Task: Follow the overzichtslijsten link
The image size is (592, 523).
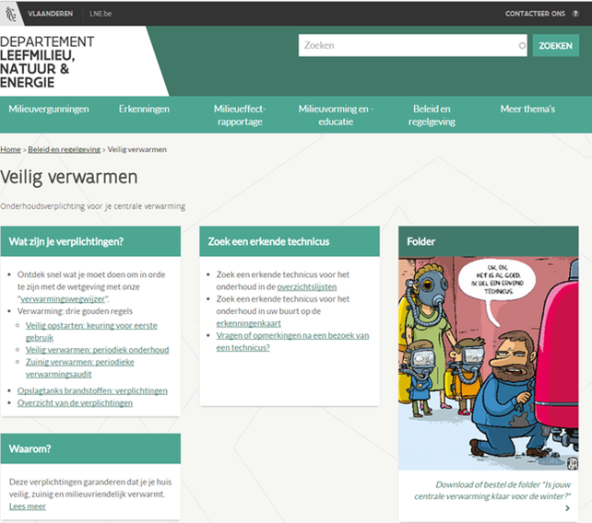Action: [306, 286]
